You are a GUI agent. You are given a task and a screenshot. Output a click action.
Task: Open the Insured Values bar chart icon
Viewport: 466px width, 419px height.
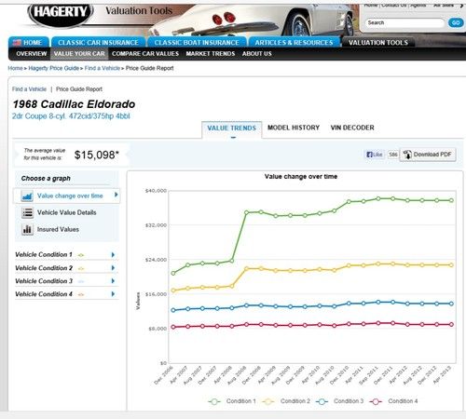27,229
